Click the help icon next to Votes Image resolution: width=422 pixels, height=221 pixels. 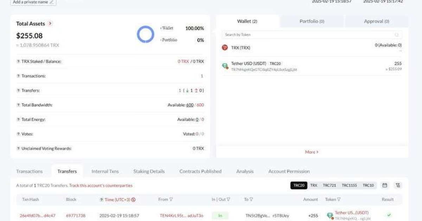[x=18, y=134]
